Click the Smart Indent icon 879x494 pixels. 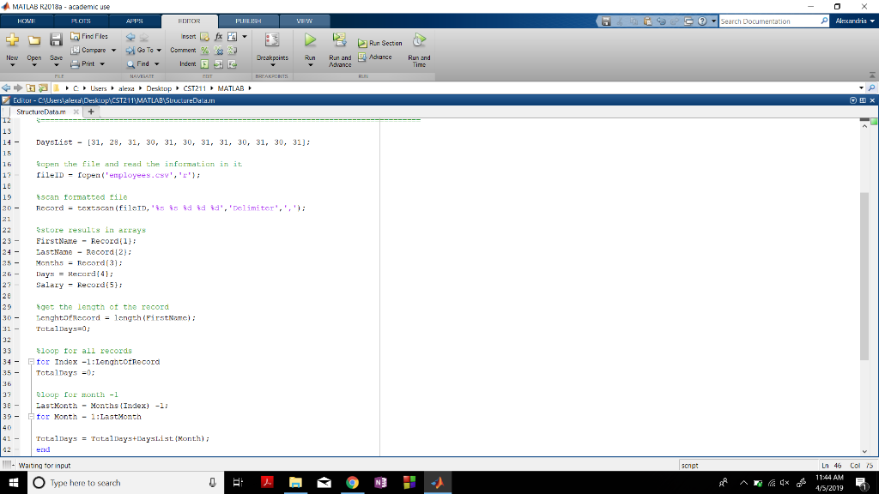(x=204, y=64)
